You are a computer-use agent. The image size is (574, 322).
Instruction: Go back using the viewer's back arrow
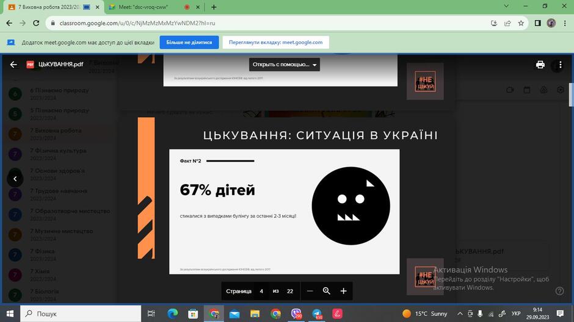pos(13,65)
